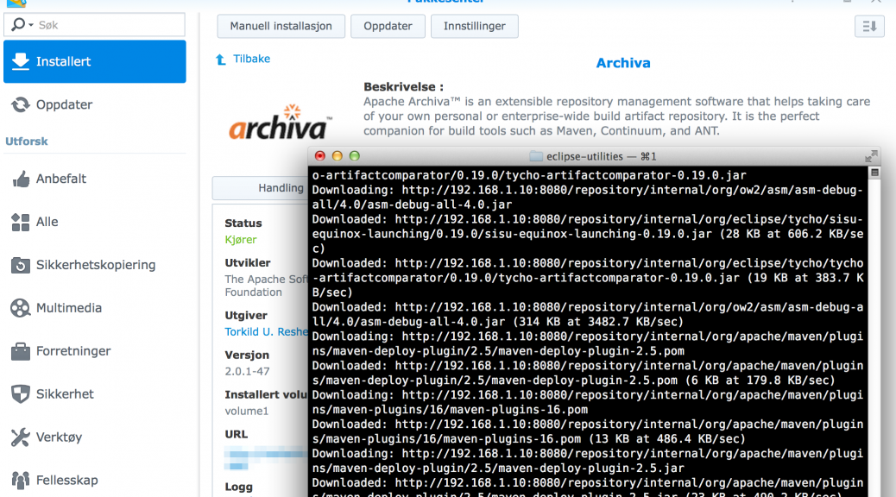Screen dimensions: 896x497
Task: Open the Multimedia package category
Action: click(x=69, y=308)
